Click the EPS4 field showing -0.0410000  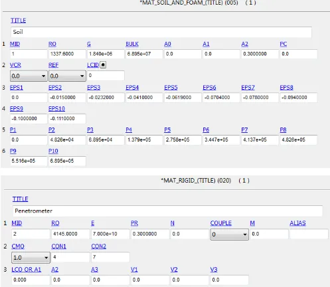144,98
